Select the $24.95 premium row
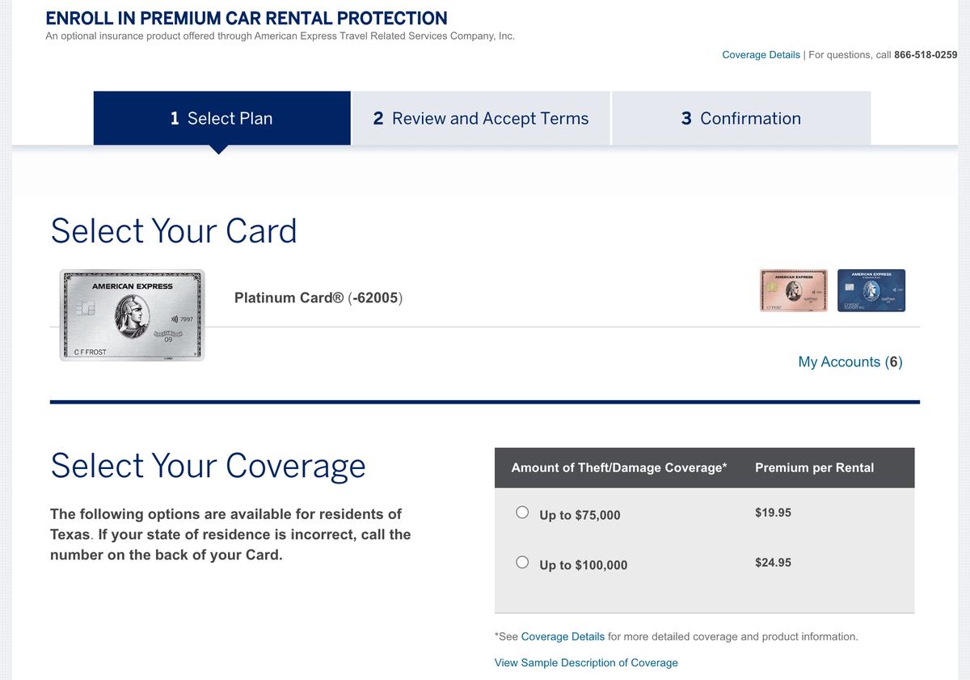The width and height of the screenshot is (970, 680). (x=773, y=562)
